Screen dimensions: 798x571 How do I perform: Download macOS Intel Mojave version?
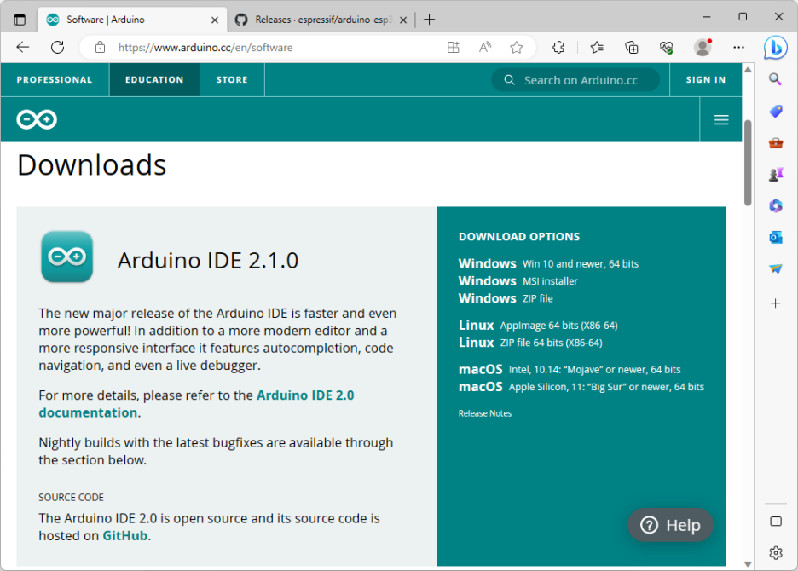[x=570, y=370]
